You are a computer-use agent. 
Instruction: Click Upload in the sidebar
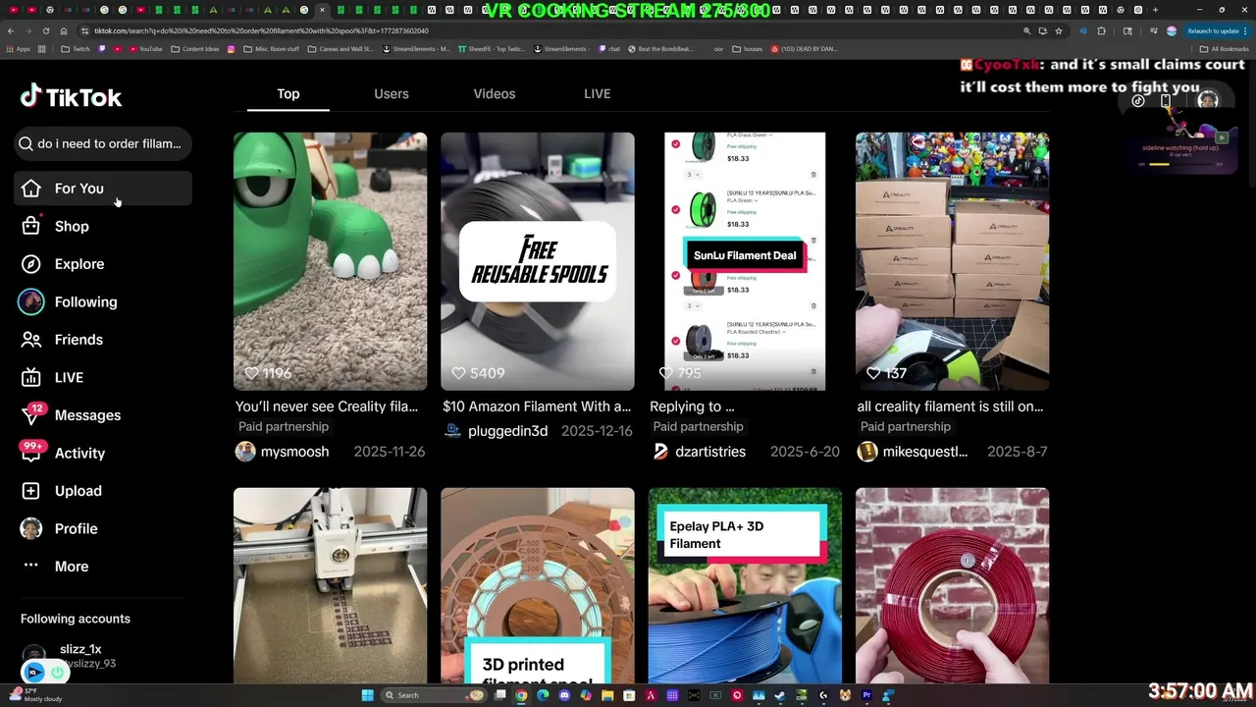(x=102, y=491)
